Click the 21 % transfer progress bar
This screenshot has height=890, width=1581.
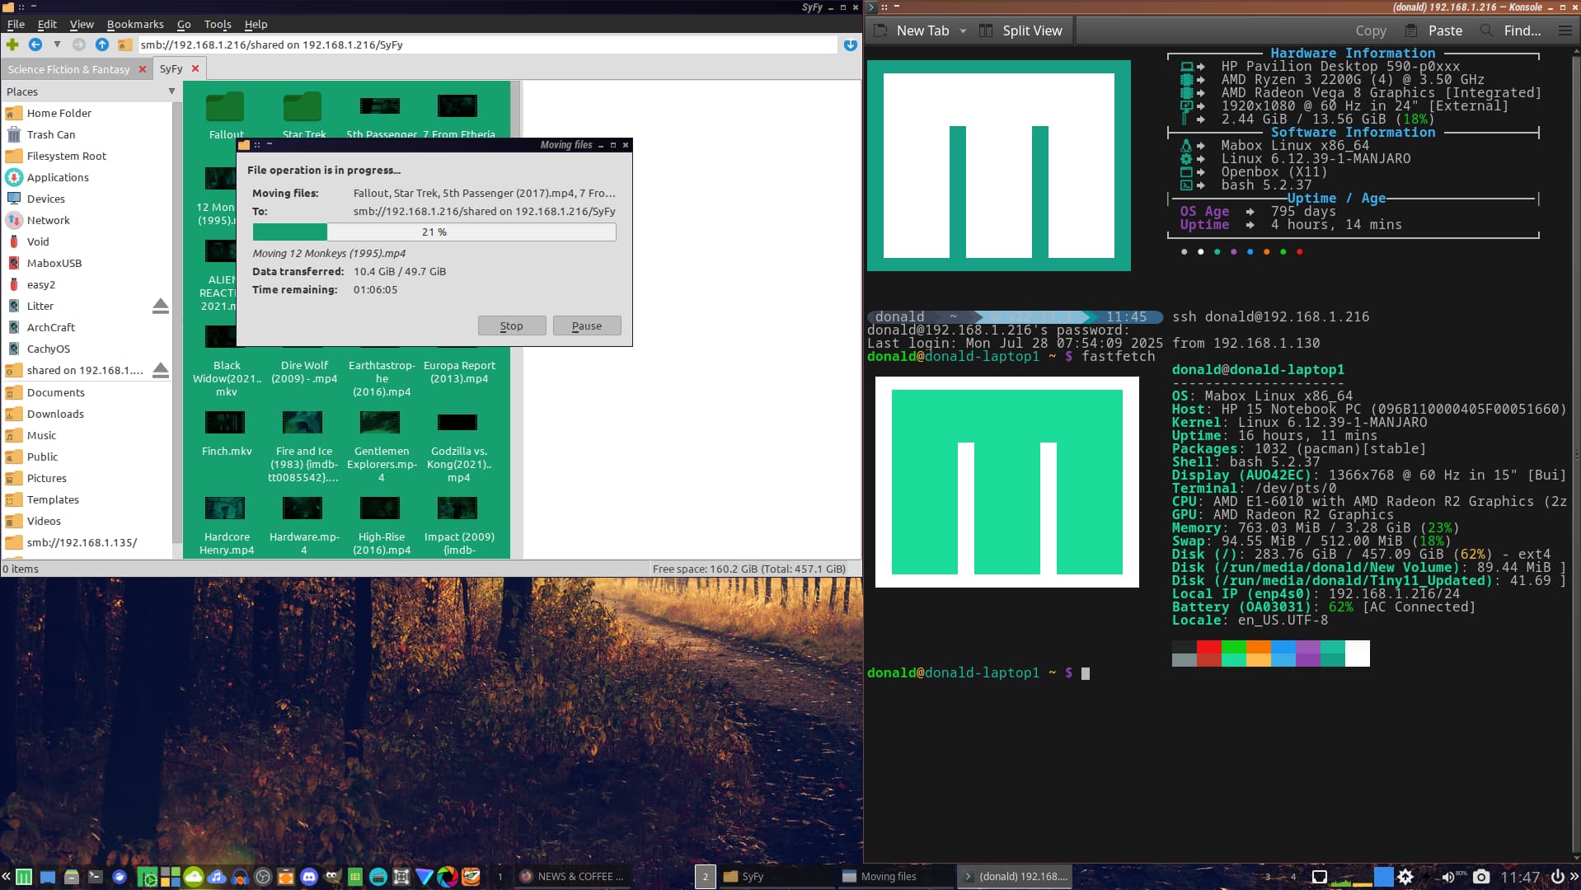434,232
